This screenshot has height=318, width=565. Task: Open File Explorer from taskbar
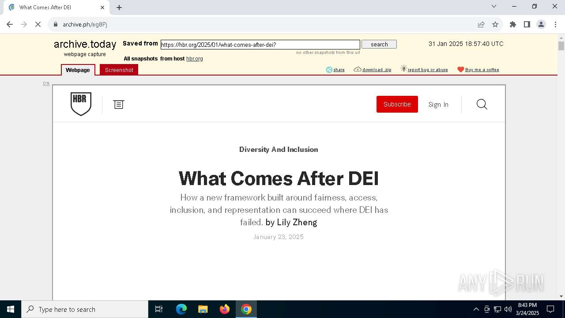pyautogui.click(x=203, y=309)
